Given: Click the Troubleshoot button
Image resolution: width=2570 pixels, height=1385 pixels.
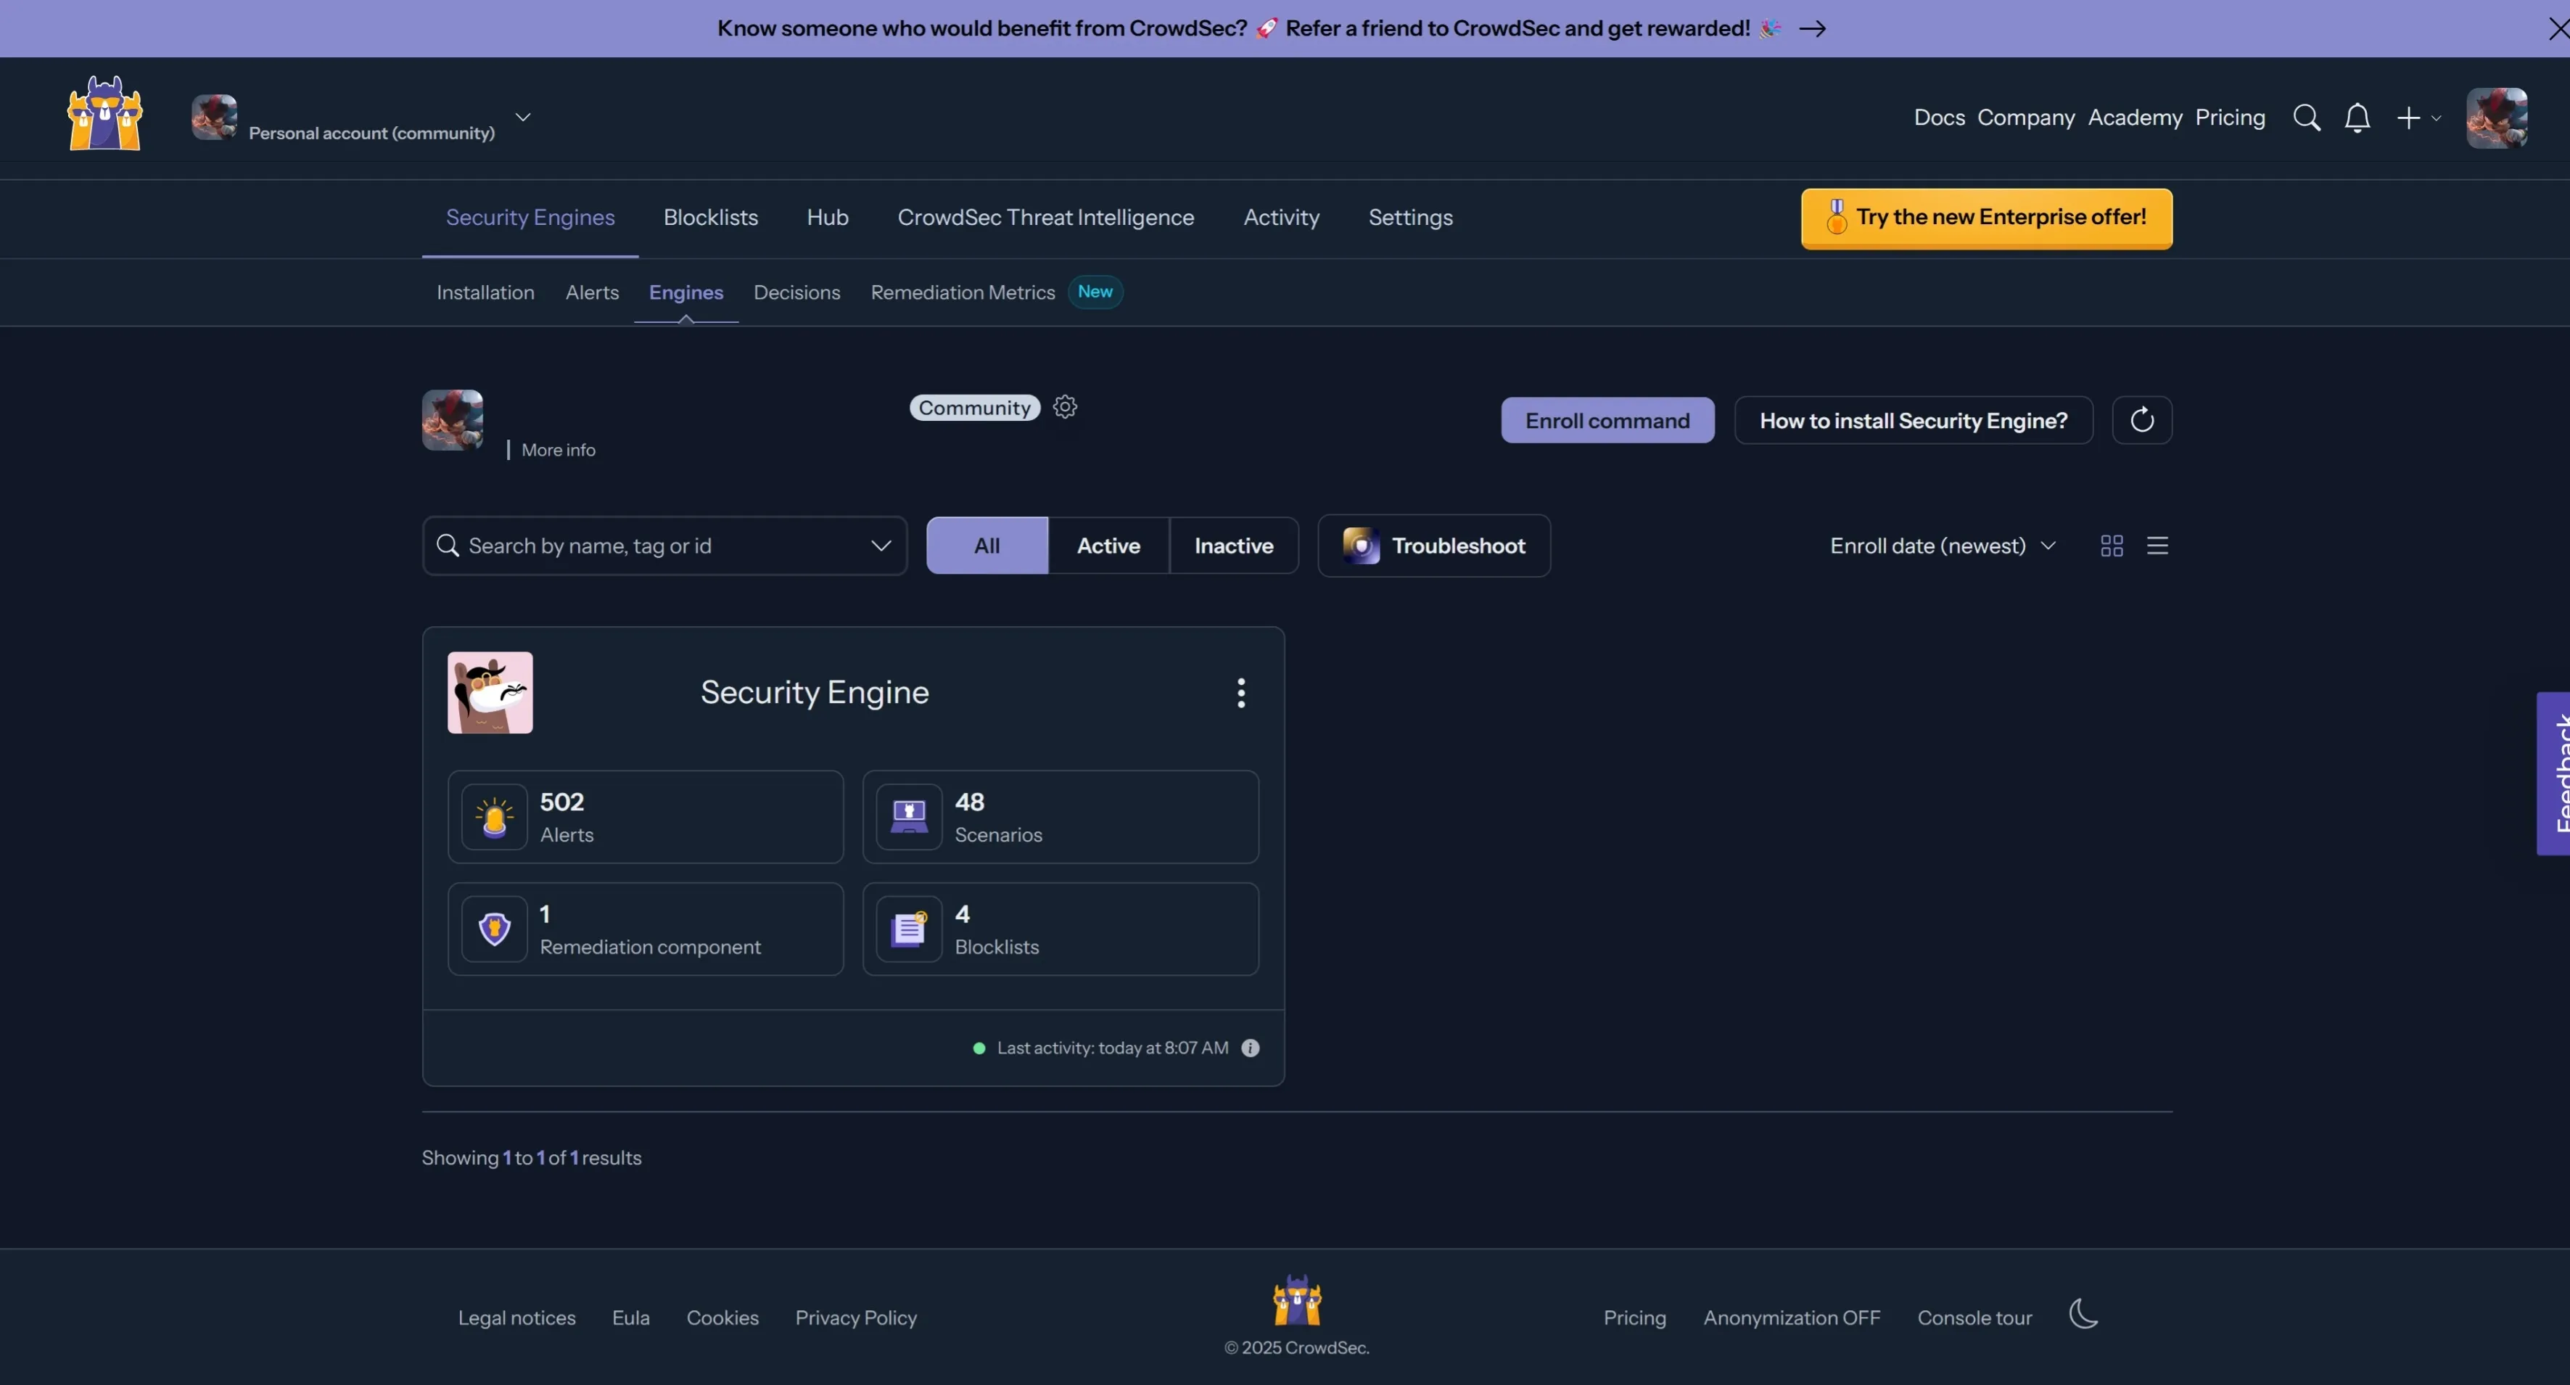Looking at the screenshot, I should point(1433,546).
